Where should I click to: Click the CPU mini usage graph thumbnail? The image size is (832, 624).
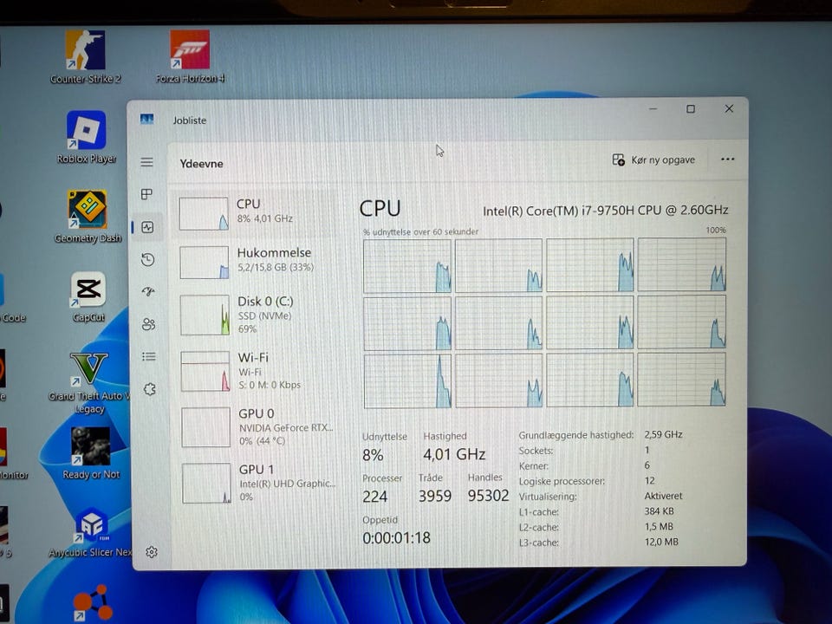pos(204,214)
